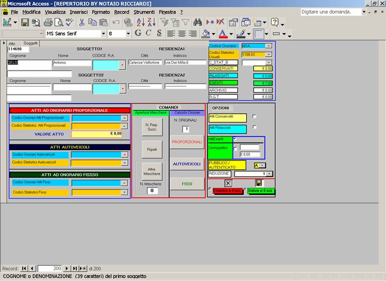Open Codici Statistici Usuali 1108.03 dropdown

[269, 54]
